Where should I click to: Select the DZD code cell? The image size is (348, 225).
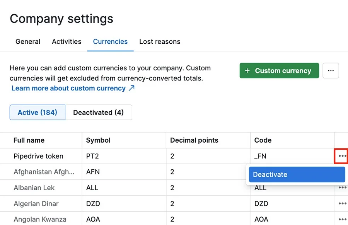click(292, 203)
